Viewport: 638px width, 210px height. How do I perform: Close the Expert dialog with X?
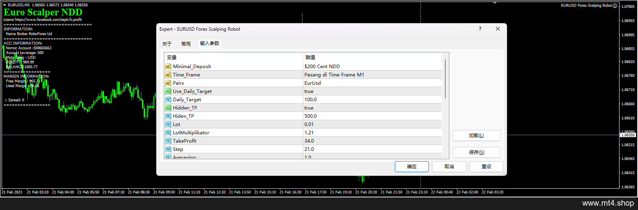click(498, 29)
